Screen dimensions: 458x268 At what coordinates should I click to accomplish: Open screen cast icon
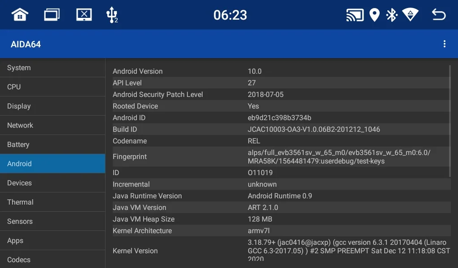coord(355,15)
